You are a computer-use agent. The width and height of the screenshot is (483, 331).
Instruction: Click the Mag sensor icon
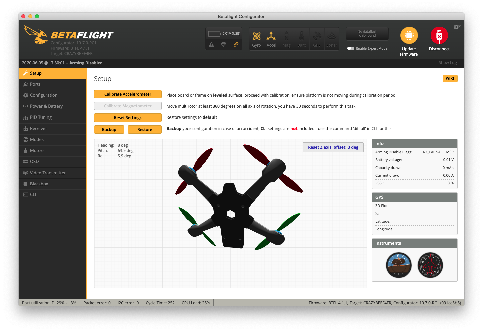click(x=287, y=39)
